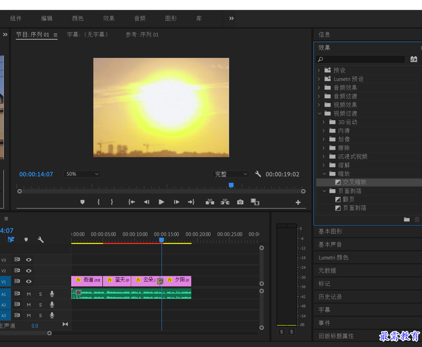Viewport: 422px width, 347px height.
Task: Step forward one frame
Action: click(x=177, y=202)
